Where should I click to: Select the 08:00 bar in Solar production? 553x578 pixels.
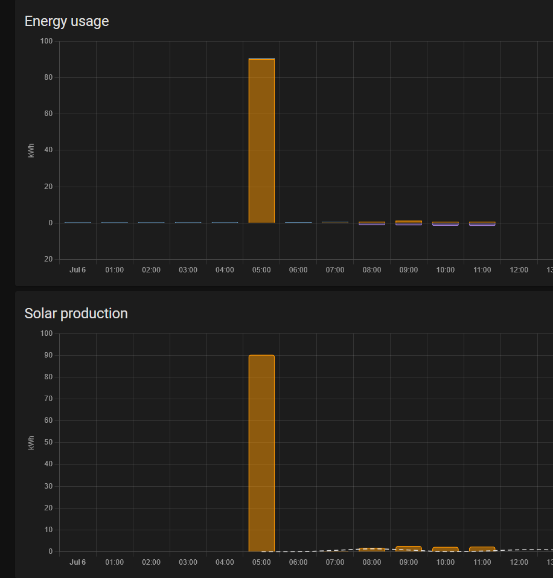click(x=371, y=548)
